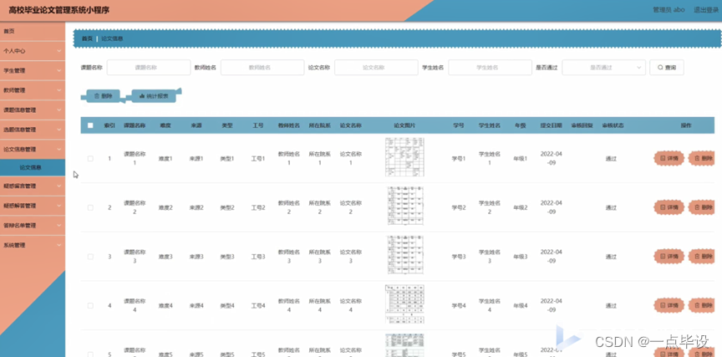Open the 论文图片 thumbnail in row 3

[404, 255]
